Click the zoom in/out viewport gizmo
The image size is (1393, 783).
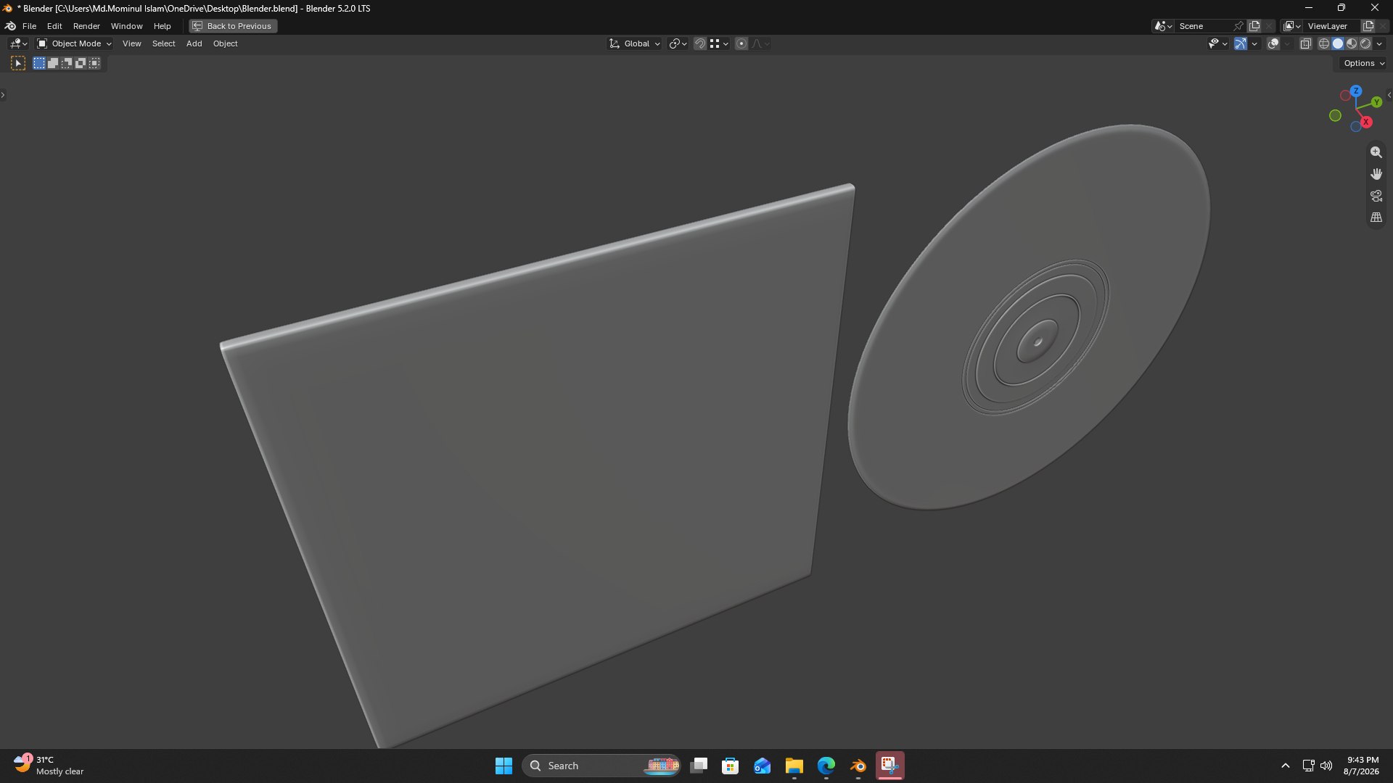[x=1376, y=152]
